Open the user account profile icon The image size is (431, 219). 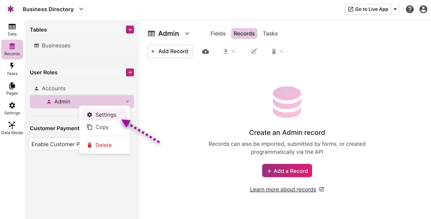click(x=423, y=9)
